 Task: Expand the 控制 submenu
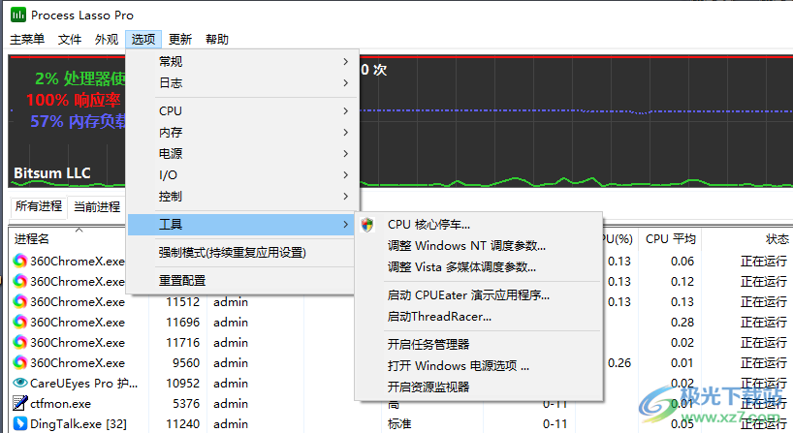tap(241, 196)
